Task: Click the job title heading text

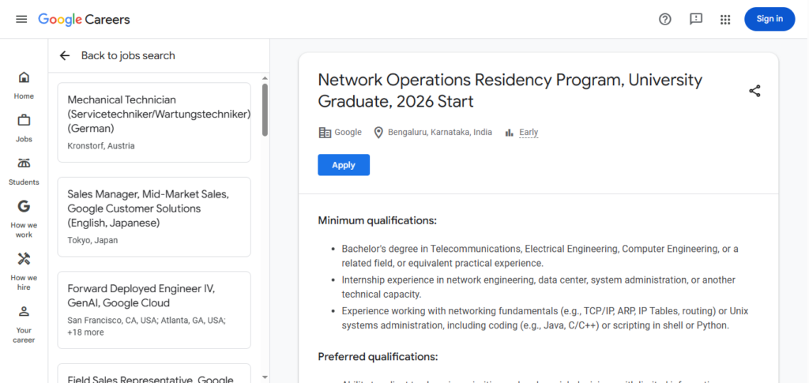Action: 510,91
